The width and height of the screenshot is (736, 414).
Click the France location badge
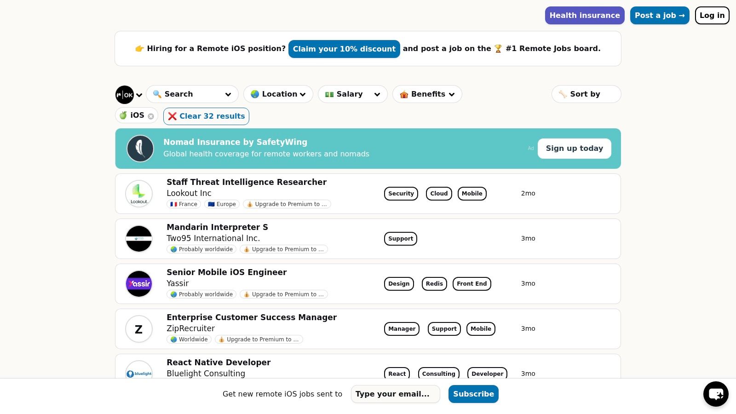tap(184, 204)
